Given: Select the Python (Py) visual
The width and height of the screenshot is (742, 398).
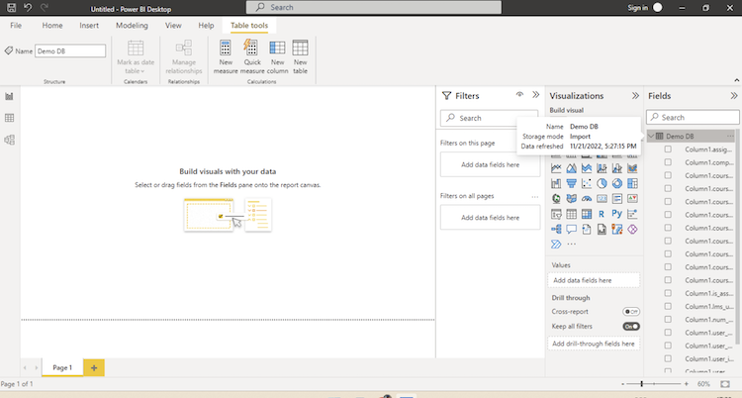Looking at the screenshot, I should click(617, 214).
